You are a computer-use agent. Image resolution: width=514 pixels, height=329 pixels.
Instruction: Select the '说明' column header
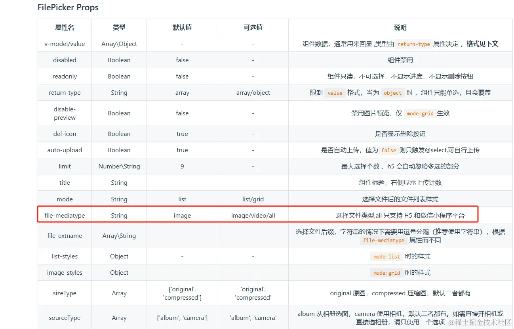point(400,27)
